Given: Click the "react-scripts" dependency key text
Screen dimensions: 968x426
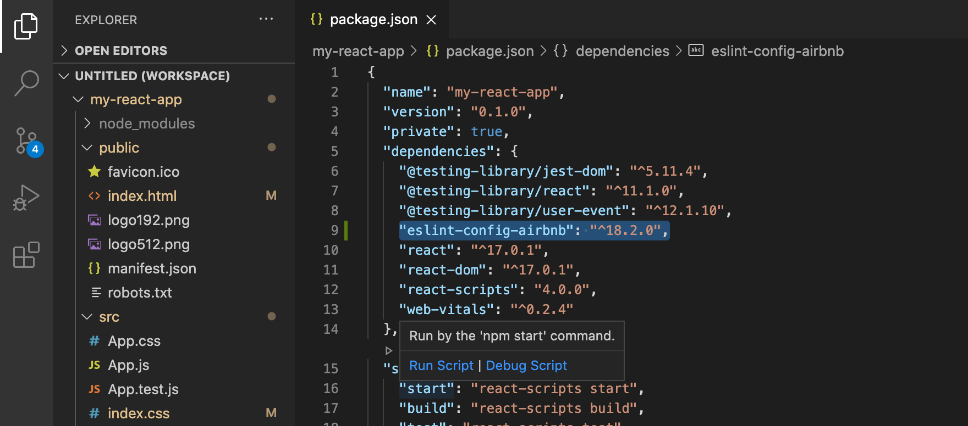Looking at the screenshot, I should click(x=459, y=290).
